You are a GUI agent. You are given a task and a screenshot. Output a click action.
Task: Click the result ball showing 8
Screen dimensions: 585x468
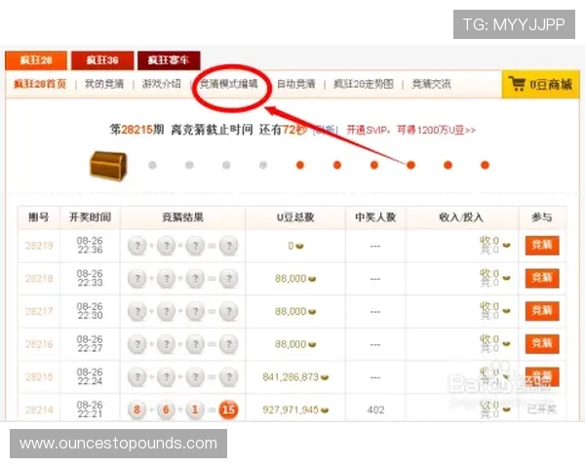pyautogui.click(x=136, y=409)
